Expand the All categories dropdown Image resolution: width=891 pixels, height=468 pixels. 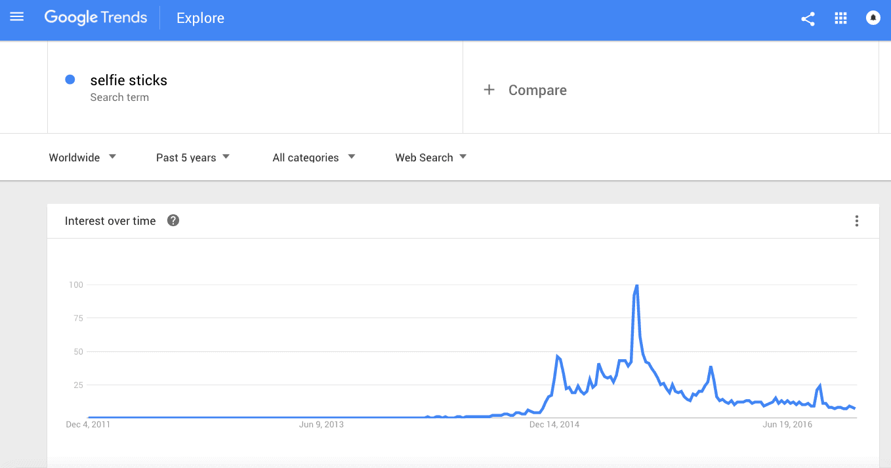(314, 157)
